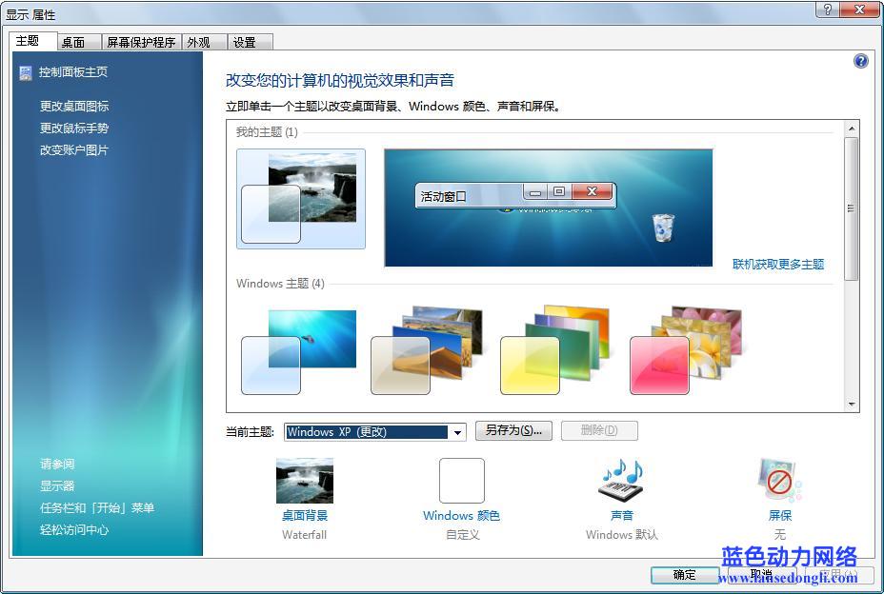The width and height of the screenshot is (884, 594).
Task: Click the Control Panel Home icon
Action: click(x=26, y=72)
